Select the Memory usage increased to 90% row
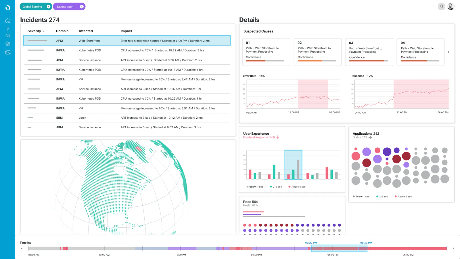The height and width of the screenshot is (259, 460). click(127, 108)
